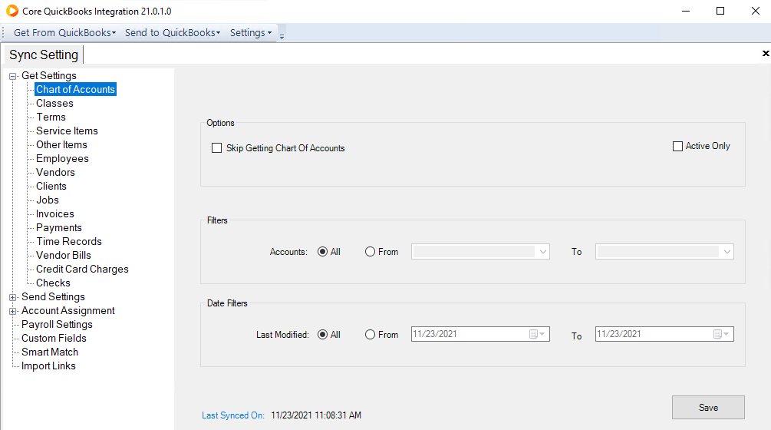The image size is (771, 430).
Task: Select Clients in the tree
Action: [x=51, y=186]
